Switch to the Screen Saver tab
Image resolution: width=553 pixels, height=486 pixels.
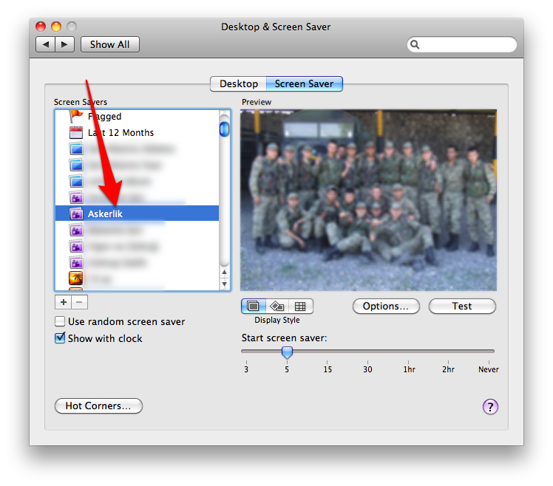pos(304,84)
